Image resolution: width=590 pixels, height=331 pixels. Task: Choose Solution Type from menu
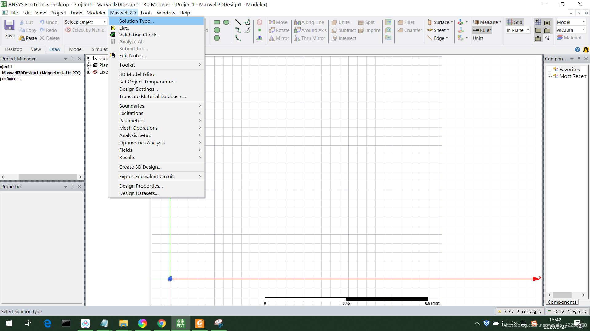pos(136,21)
